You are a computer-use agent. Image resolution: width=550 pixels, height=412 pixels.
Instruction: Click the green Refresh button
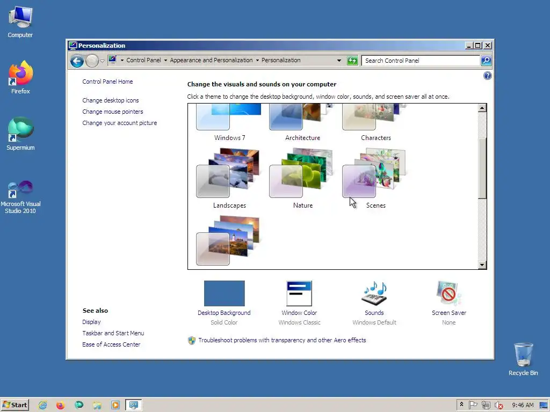click(352, 61)
